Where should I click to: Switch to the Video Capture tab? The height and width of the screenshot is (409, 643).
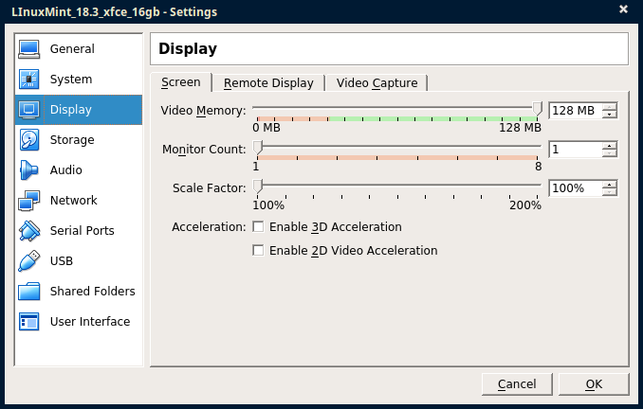click(x=377, y=83)
